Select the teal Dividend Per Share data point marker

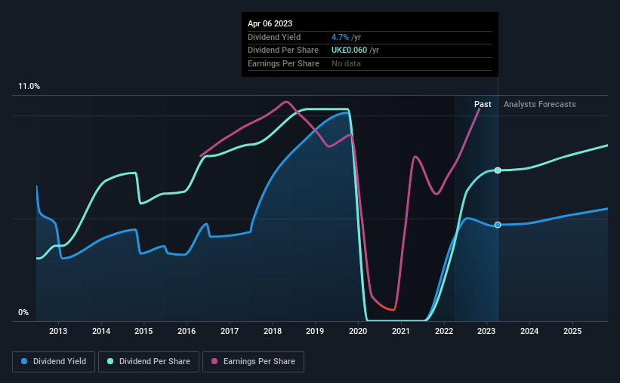pos(498,170)
